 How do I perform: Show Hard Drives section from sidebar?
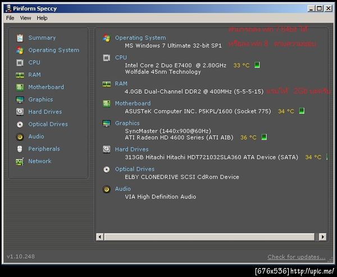click(45, 112)
